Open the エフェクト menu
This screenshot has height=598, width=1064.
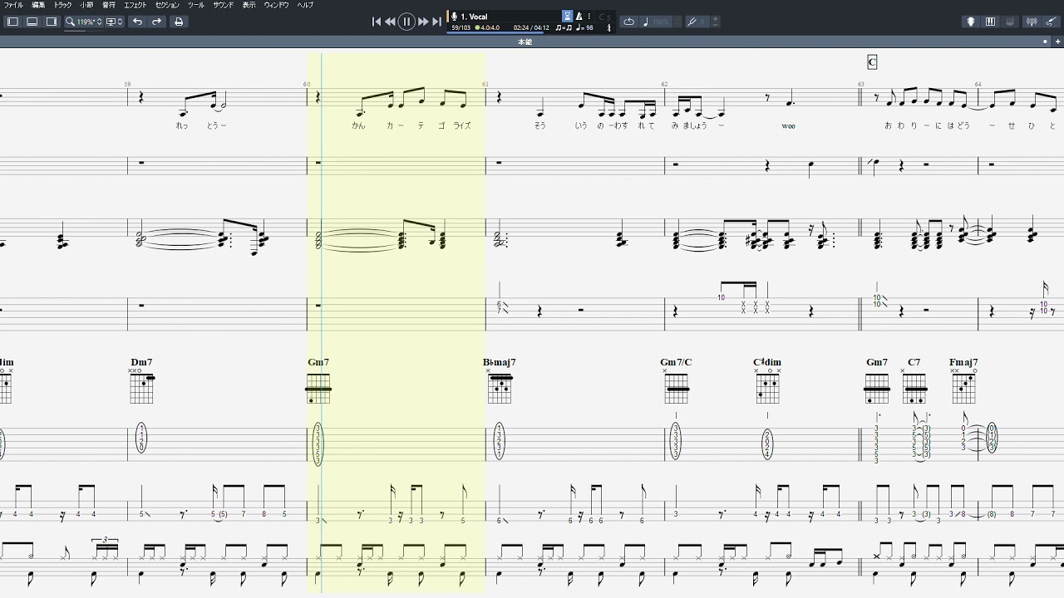(135, 5)
